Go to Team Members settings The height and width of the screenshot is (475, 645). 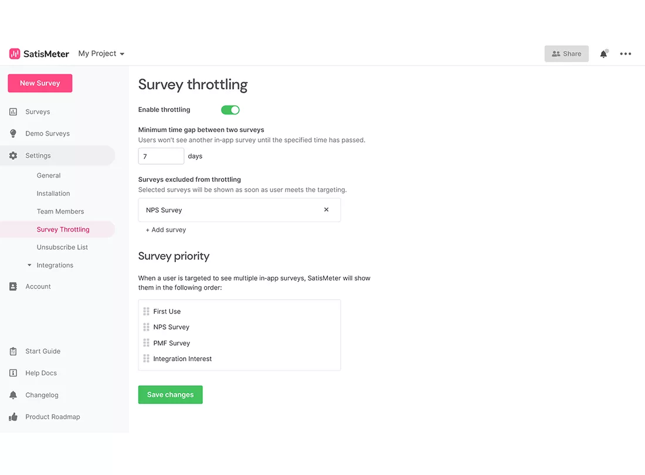(60, 211)
